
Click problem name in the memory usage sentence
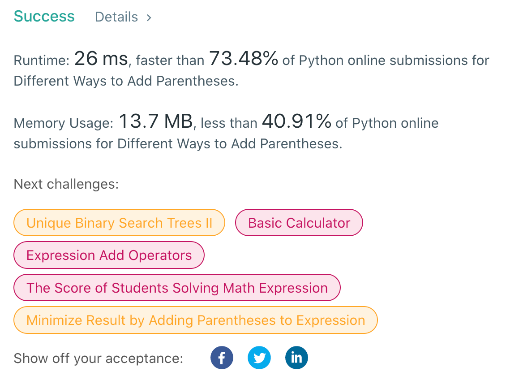[229, 144]
